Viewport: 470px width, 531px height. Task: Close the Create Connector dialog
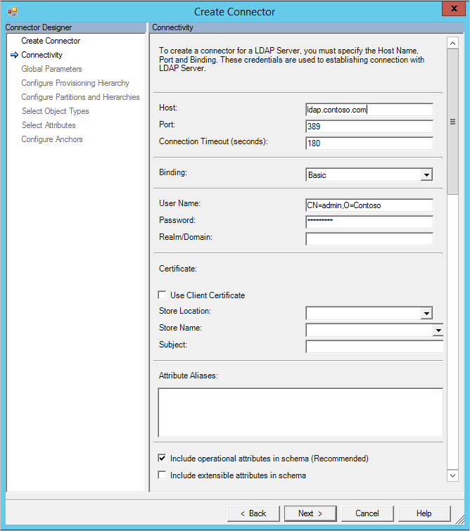(x=454, y=8)
